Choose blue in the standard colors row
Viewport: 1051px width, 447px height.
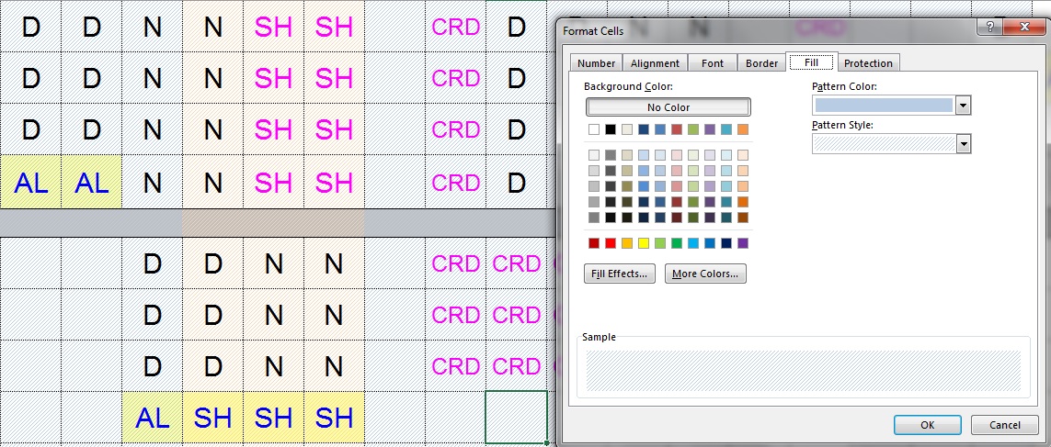click(x=710, y=243)
